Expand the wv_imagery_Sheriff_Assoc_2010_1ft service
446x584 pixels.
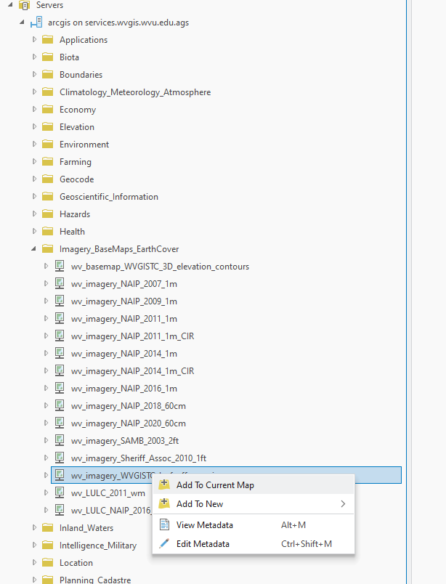pos(46,458)
